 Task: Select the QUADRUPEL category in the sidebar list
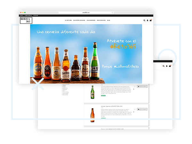tap(65, 88)
